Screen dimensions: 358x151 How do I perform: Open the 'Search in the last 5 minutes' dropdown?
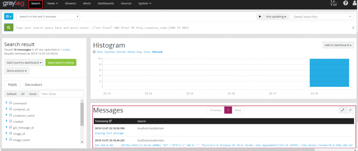pos(48,17)
